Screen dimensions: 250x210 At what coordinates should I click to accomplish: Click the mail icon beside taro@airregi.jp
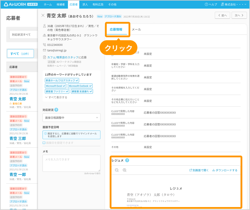click(45, 50)
